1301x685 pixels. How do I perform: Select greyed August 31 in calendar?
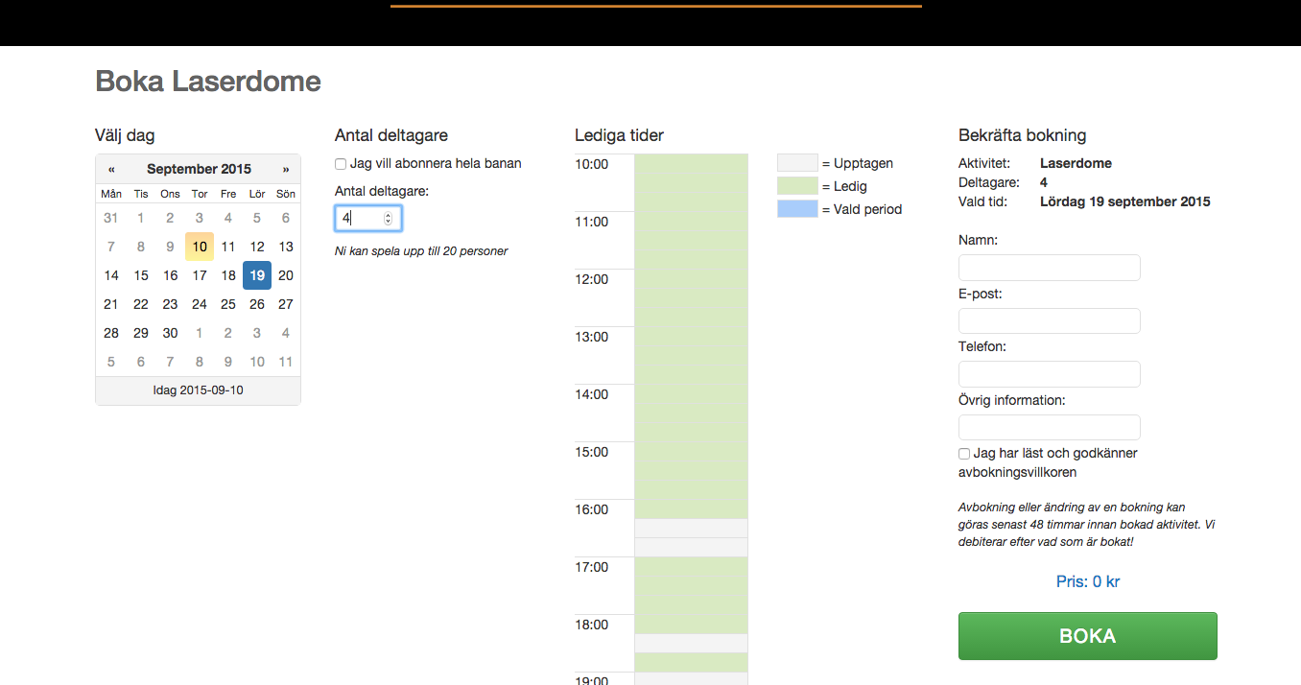coord(111,218)
